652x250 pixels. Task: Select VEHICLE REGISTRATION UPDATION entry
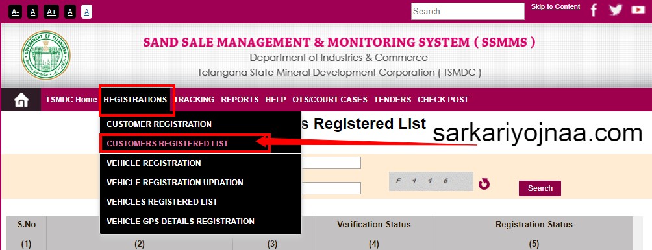coord(175,183)
